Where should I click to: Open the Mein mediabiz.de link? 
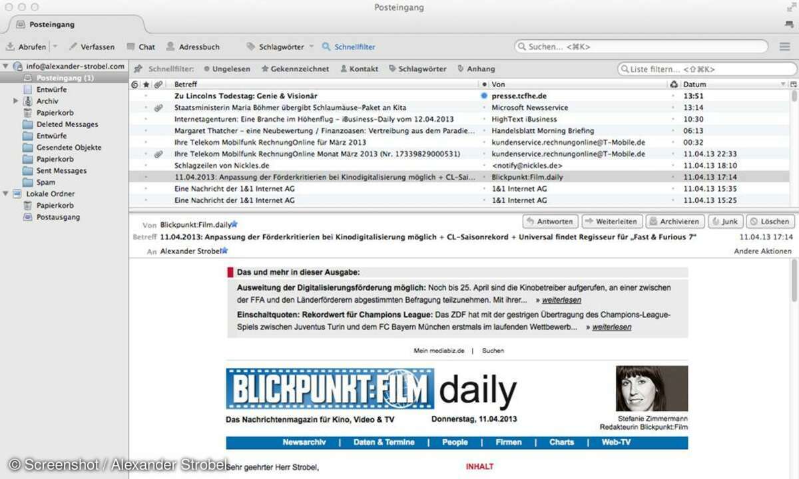(x=439, y=351)
